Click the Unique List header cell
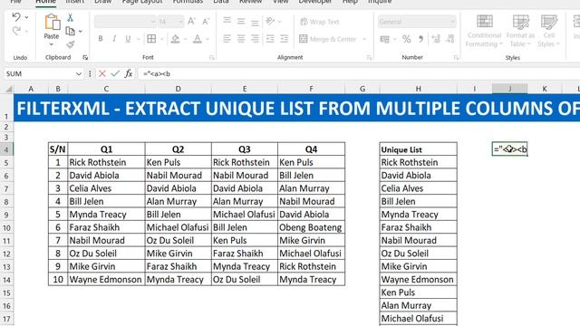580x326 pixels. tap(418, 149)
